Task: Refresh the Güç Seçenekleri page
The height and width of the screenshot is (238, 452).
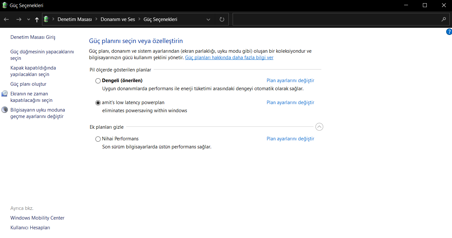Action: coord(222,19)
